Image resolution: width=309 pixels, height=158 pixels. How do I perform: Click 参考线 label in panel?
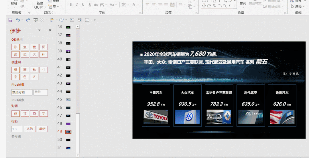16,136
